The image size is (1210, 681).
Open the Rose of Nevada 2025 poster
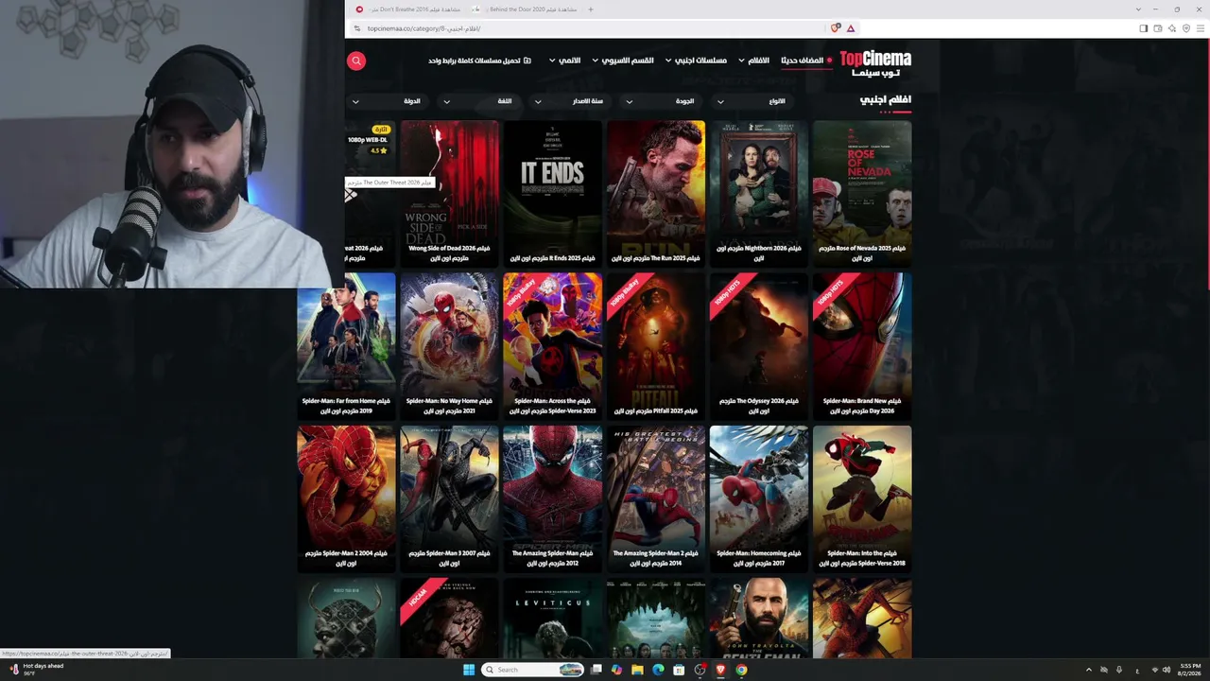click(862, 193)
